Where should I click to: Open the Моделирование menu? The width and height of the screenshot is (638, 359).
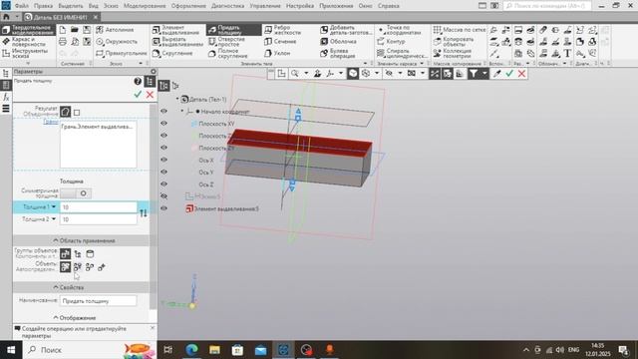click(145, 6)
